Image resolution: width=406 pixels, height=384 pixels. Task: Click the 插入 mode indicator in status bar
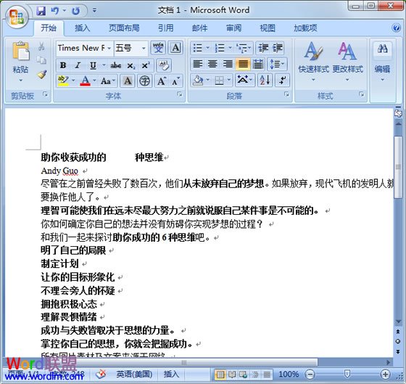pyautogui.click(x=171, y=374)
